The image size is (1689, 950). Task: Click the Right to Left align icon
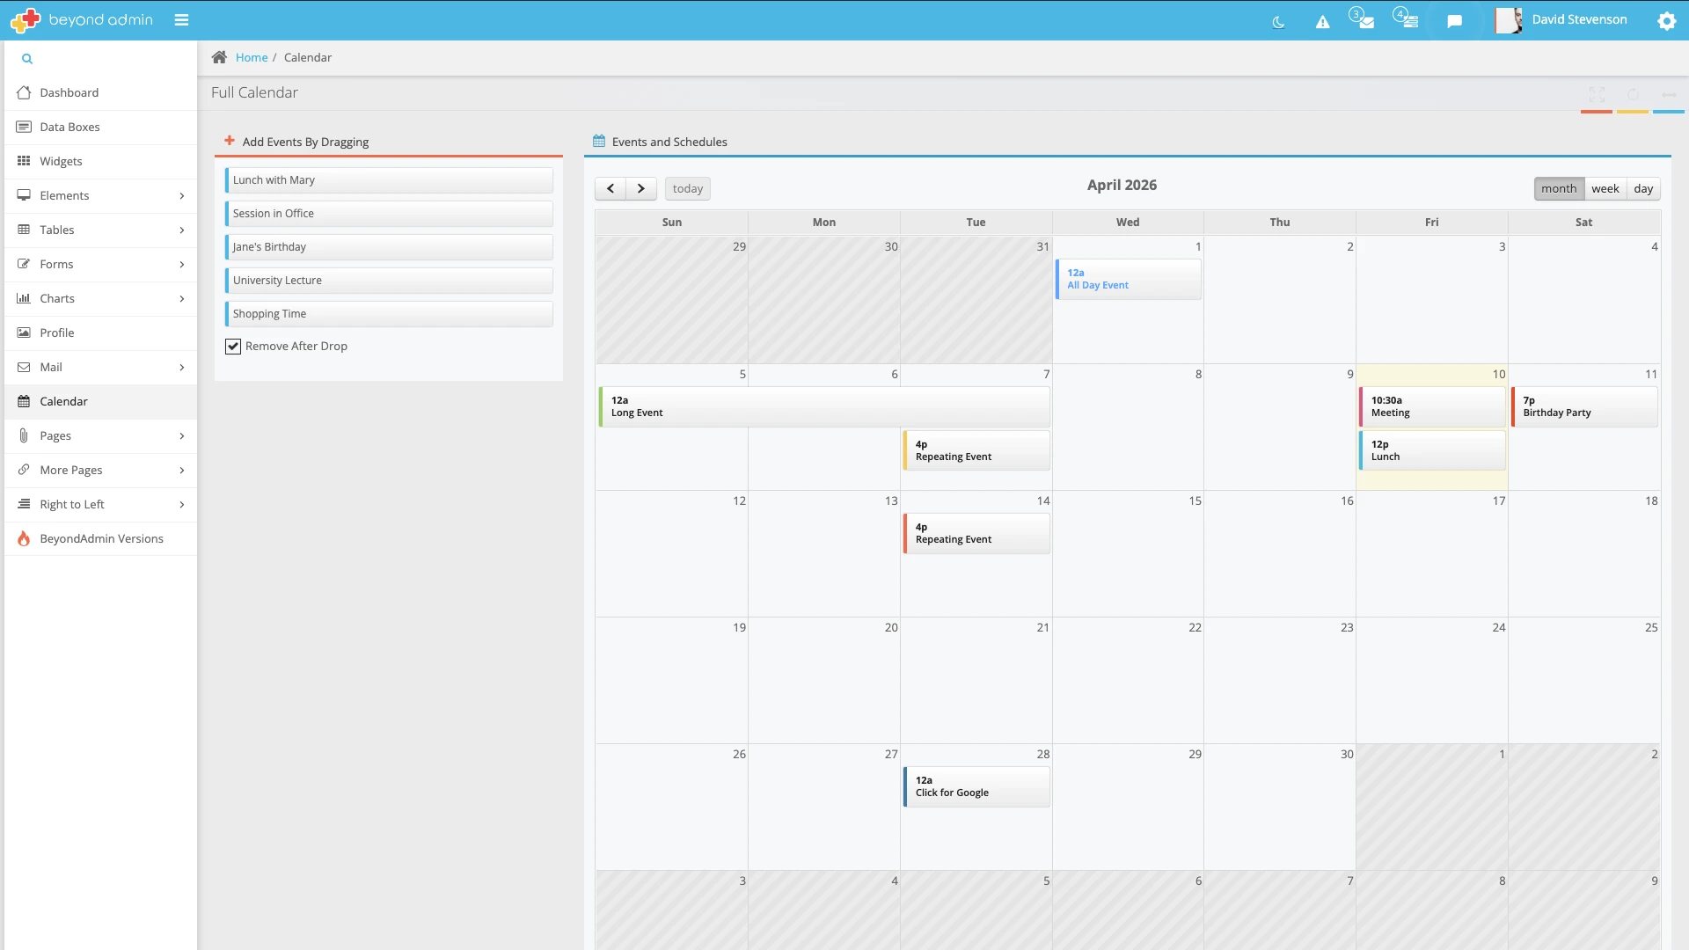coord(24,504)
